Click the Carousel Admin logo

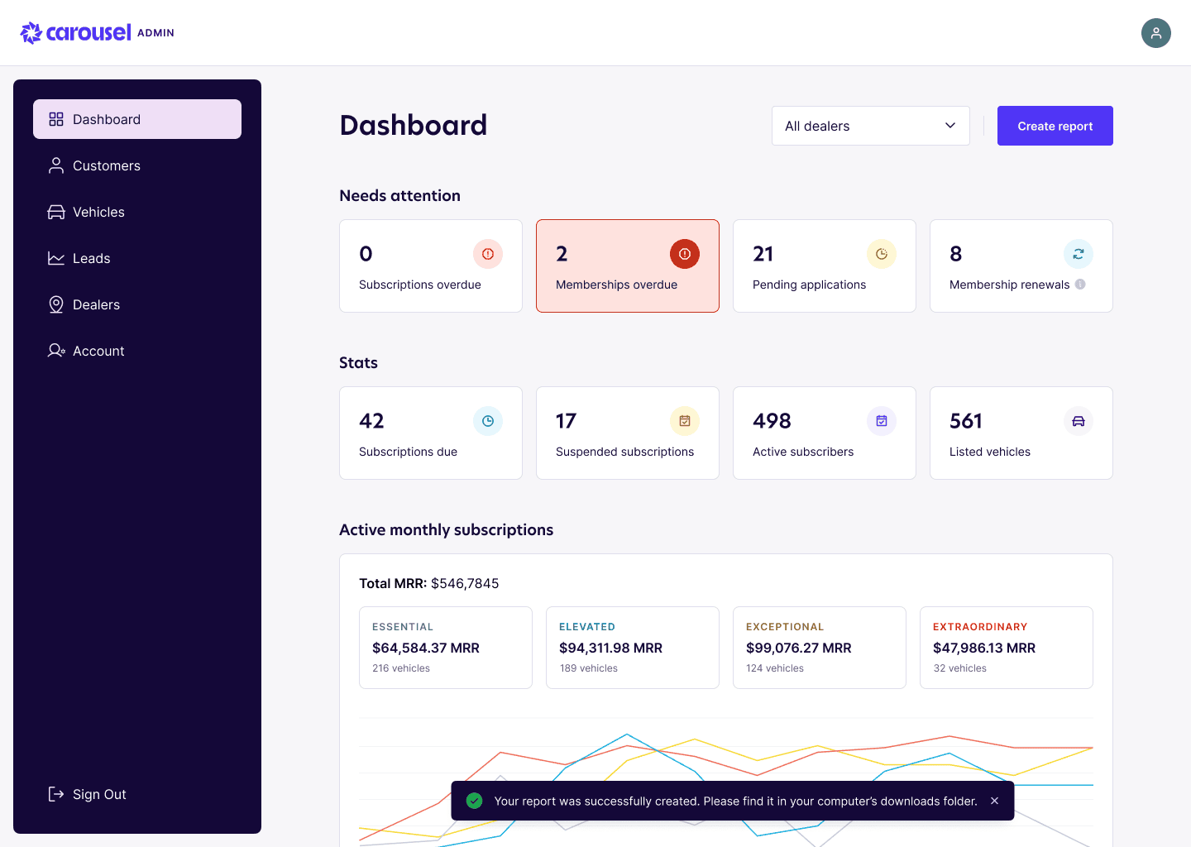(x=98, y=33)
